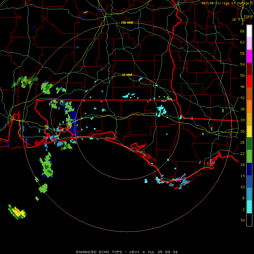Viewport: 254px width, 254px height.
Task: Click the dark orange legend swatch
Action: coord(249,94)
